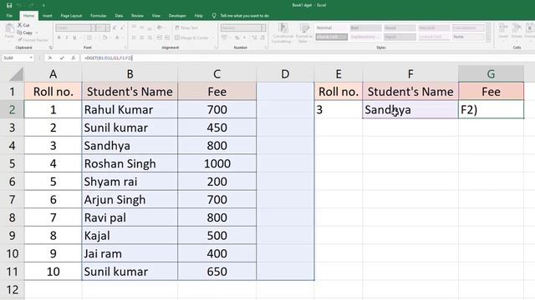
Task: Toggle Underline formatting
Action: pyautogui.click(x=74, y=37)
